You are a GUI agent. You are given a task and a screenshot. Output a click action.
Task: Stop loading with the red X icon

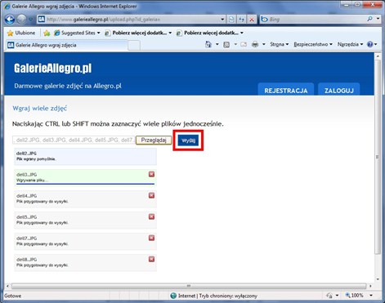tap(252, 20)
